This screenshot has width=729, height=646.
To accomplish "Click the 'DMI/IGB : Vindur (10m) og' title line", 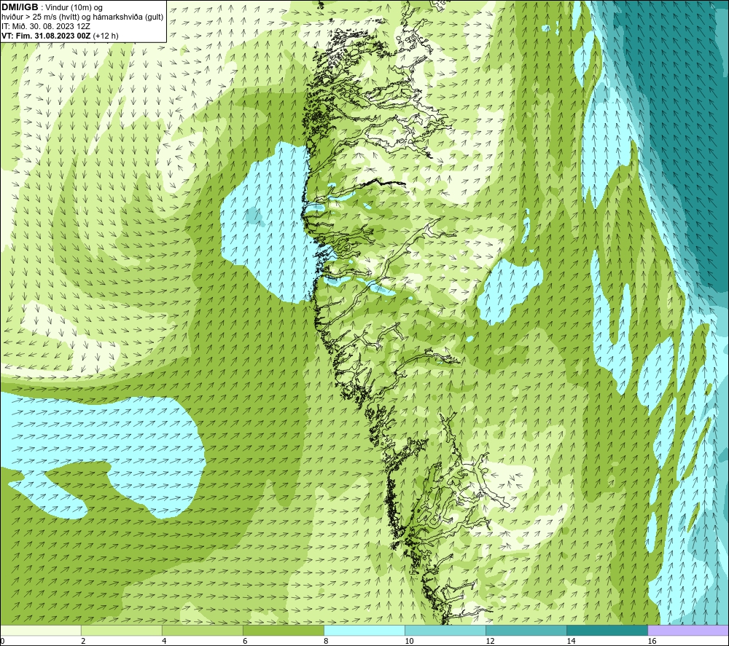I will (x=52, y=7).
